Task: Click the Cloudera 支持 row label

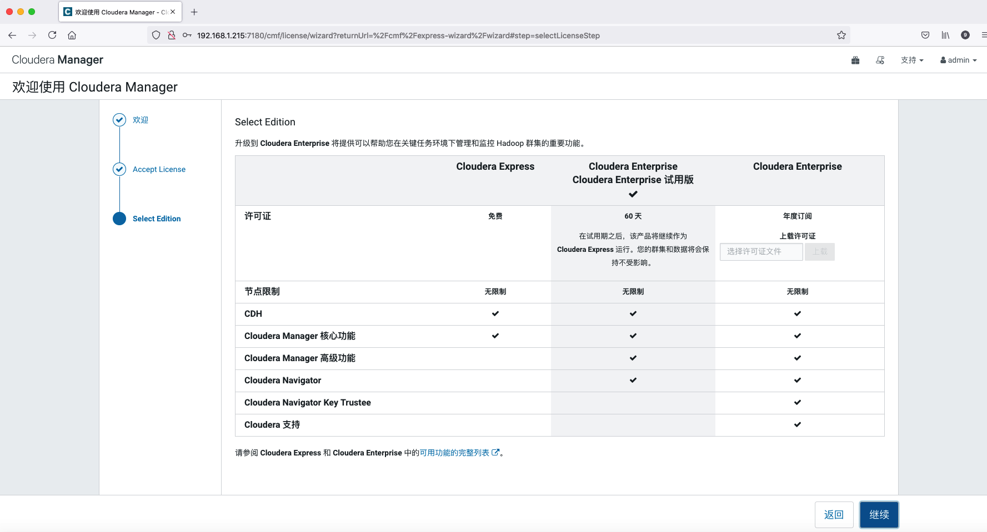Action: click(272, 424)
